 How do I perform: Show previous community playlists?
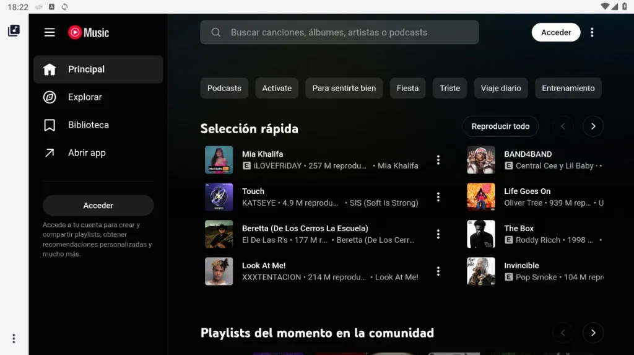563,333
